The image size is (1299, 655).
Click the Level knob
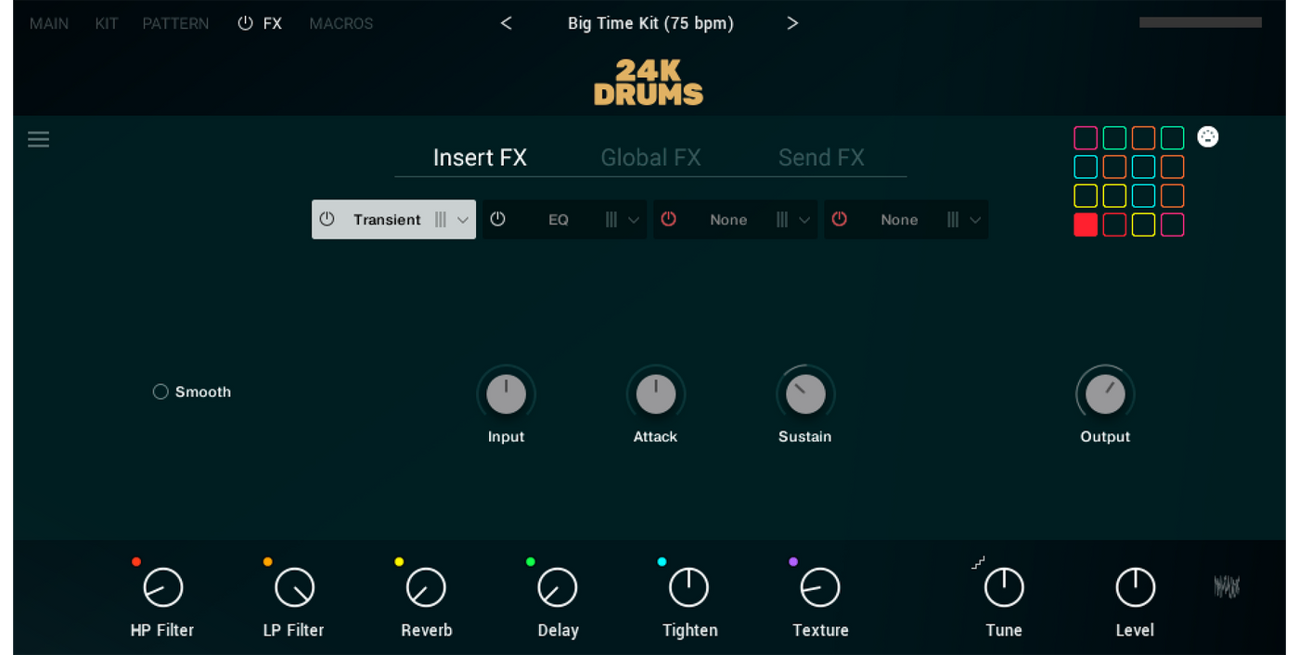click(1135, 587)
